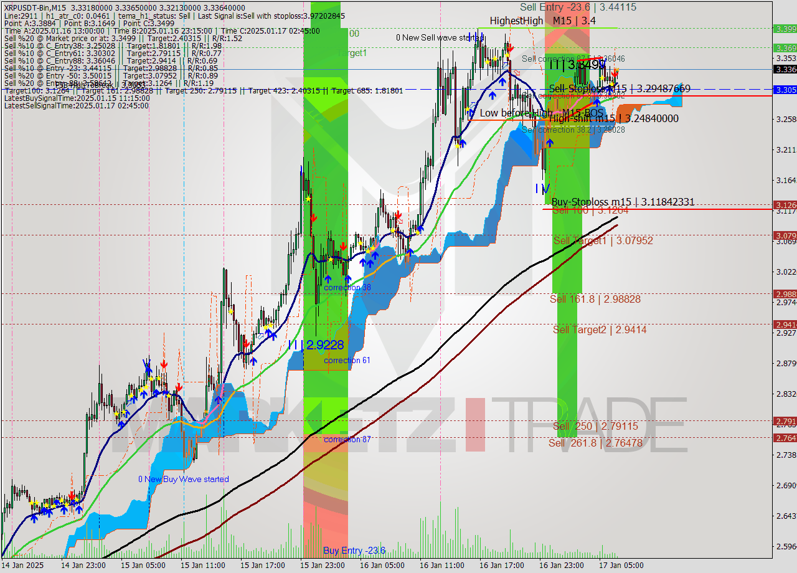Click 'Sell Entry -23.6 | 3.44115' label
This screenshot has width=797, height=573.
578,7
